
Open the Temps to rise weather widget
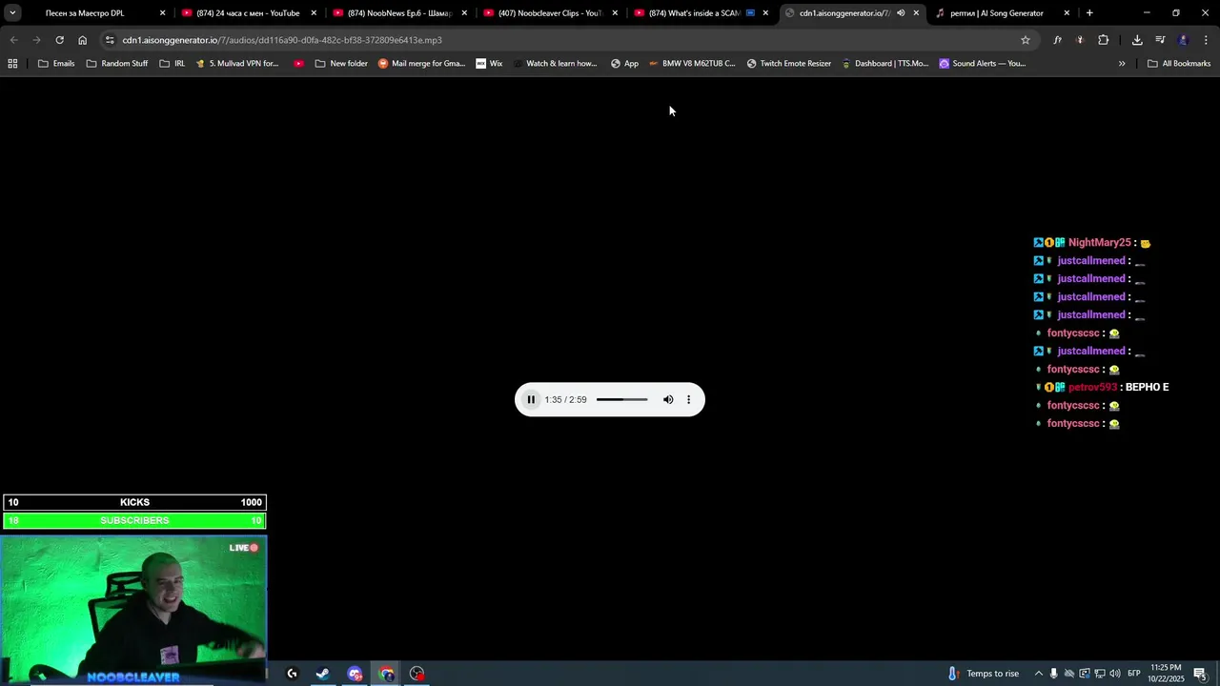[x=983, y=674]
